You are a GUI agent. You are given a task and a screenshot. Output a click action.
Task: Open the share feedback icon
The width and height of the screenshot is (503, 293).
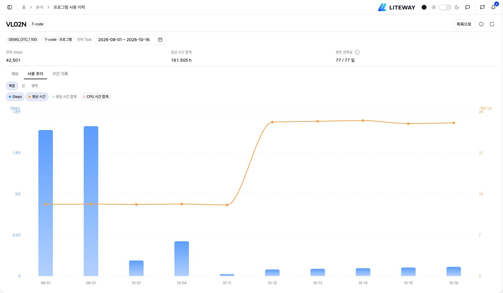point(482,7)
